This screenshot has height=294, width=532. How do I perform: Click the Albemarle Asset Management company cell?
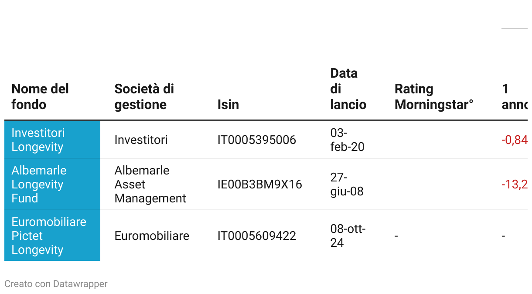tap(150, 184)
